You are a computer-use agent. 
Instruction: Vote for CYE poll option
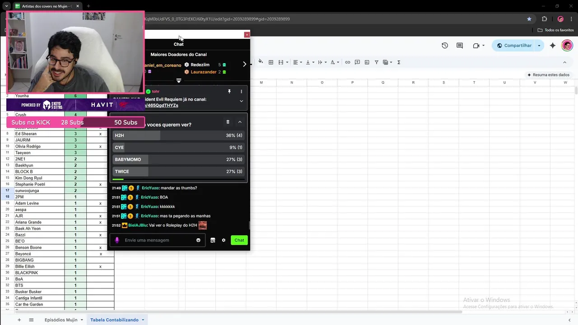click(178, 148)
